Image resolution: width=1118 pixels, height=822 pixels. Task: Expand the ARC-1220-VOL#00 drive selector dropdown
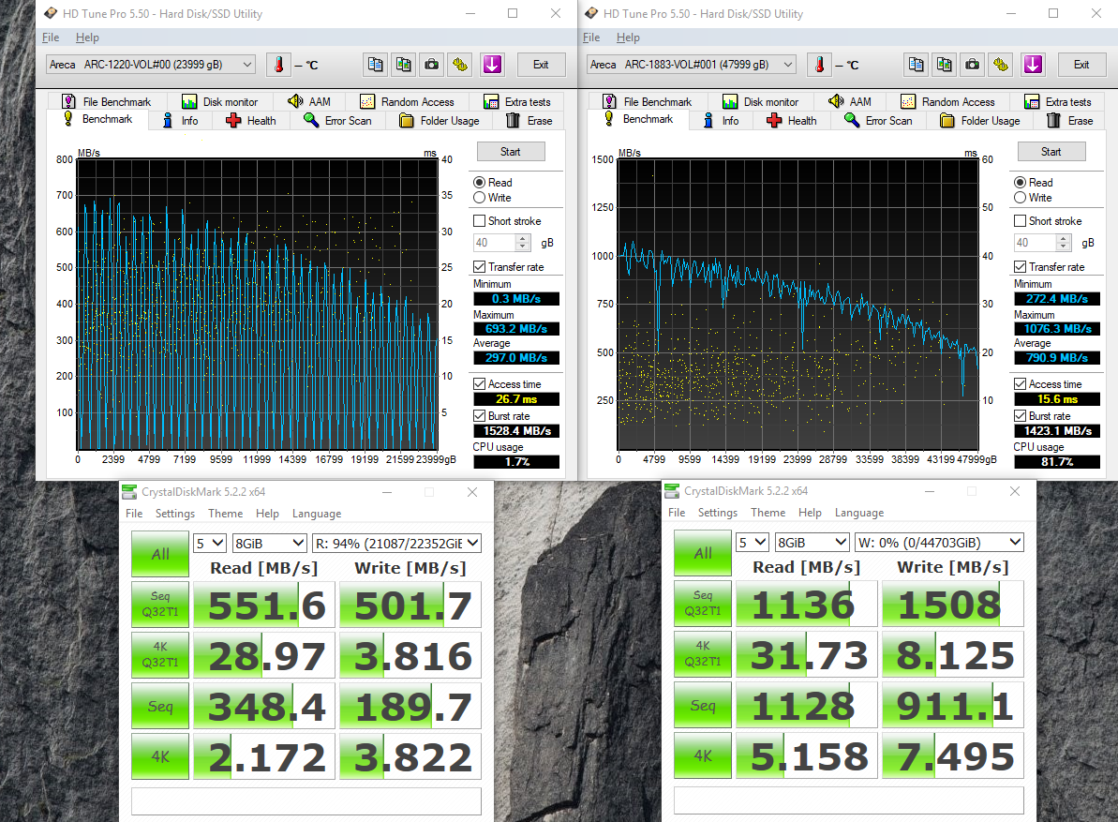(x=247, y=65)
